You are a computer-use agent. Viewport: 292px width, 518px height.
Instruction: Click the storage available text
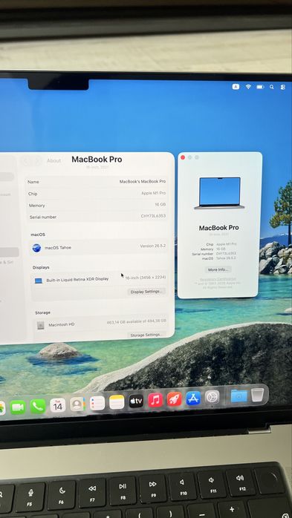(136, 321)
